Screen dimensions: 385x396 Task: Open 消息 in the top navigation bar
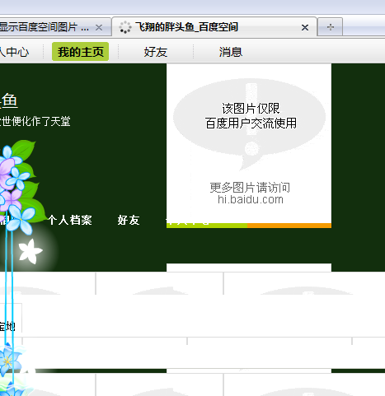[231, 52]
